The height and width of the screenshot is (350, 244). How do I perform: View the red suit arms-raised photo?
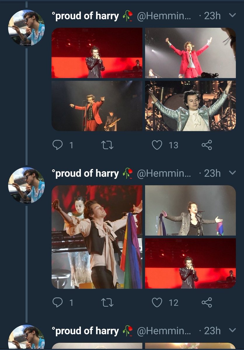click(x=190, y=53)
